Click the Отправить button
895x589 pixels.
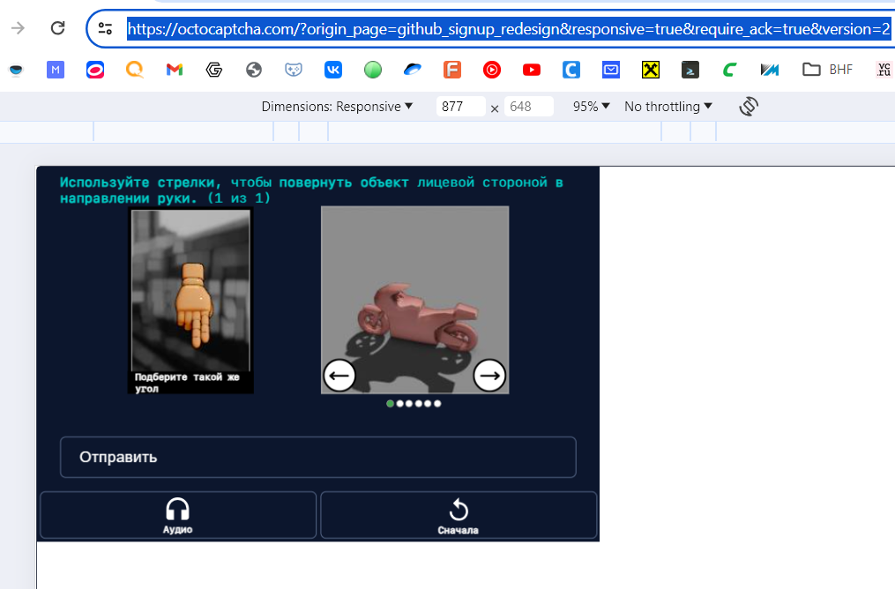317,457
